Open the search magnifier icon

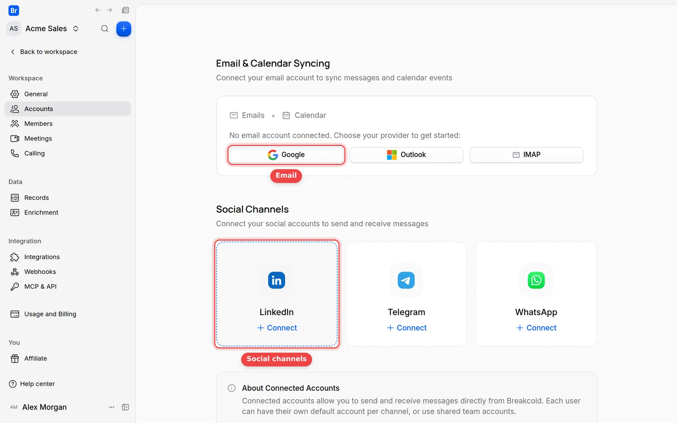point(105,29)
